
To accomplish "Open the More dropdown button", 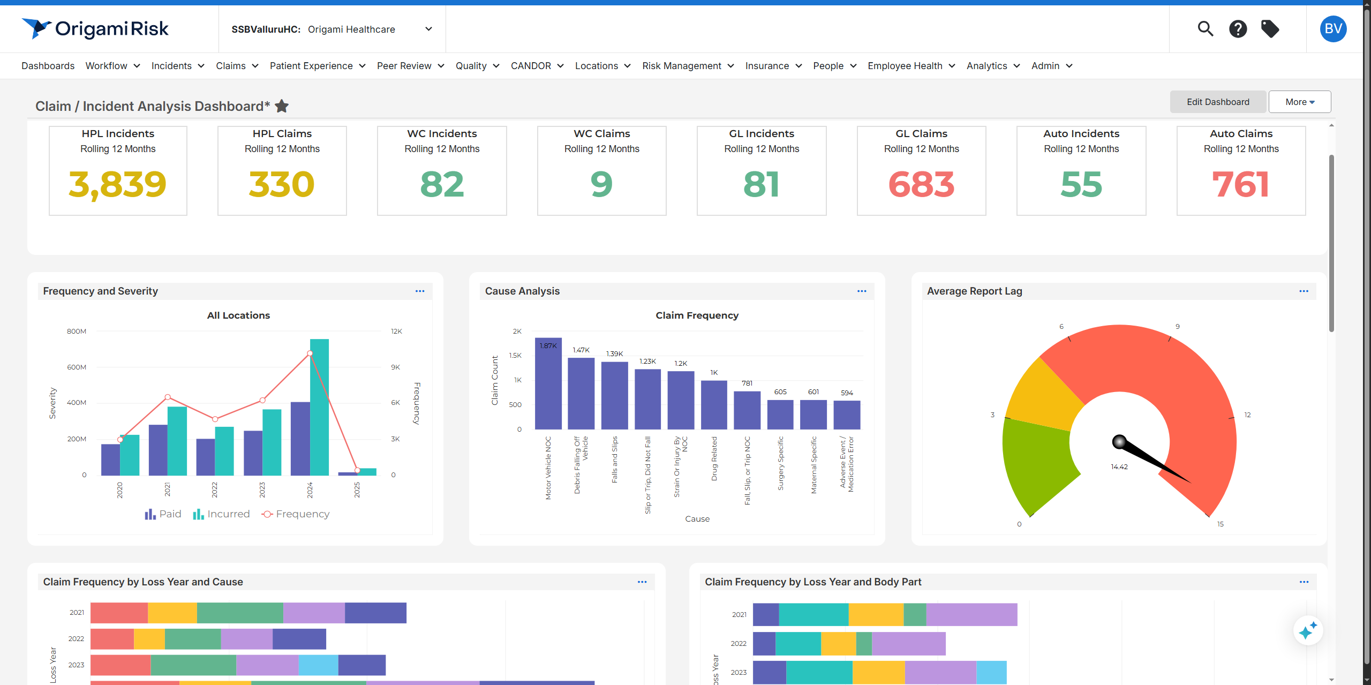I will [1300, 102].
